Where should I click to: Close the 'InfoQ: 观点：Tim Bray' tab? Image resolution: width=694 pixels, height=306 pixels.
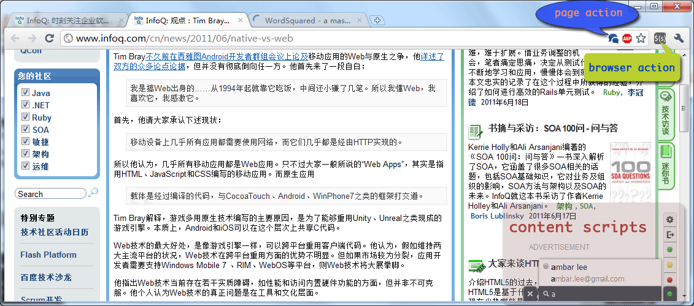[x=241, y=20]
